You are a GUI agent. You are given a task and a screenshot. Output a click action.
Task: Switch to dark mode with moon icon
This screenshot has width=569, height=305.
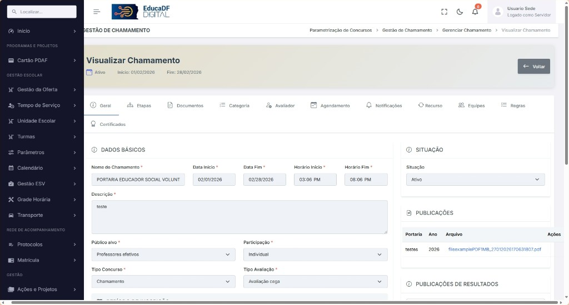pos(460,12)
